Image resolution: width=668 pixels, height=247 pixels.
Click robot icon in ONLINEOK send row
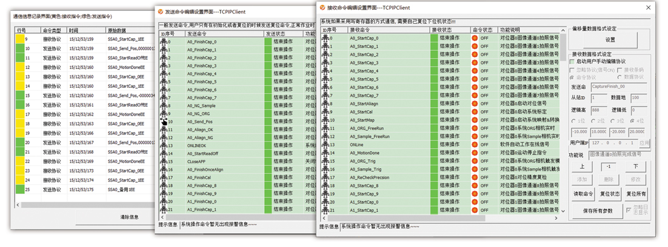(x=163, y=146)
